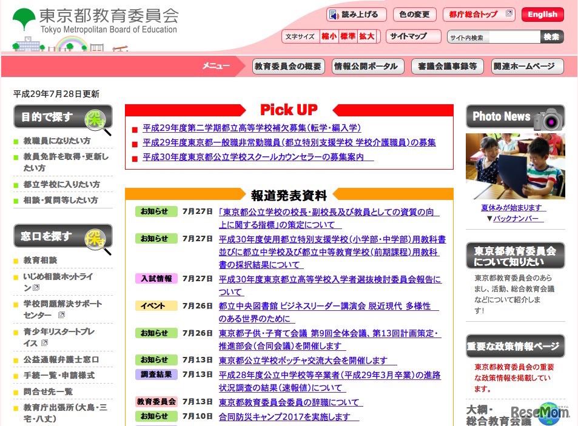Click the camera icon on Photo News
The width and height of the screenshot is (578, 426).
click(548, 119)
